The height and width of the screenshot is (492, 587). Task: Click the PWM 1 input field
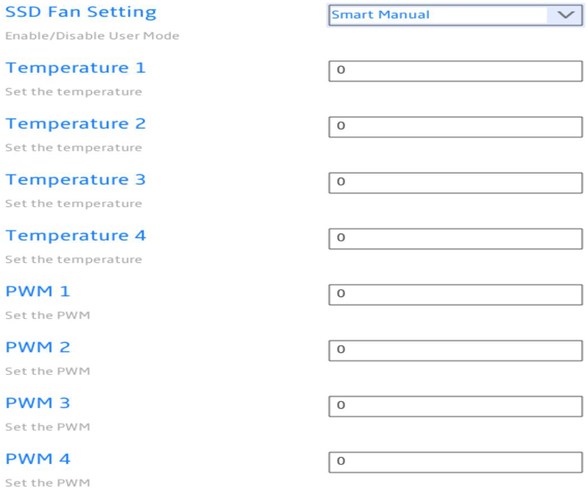pyautogui.click(x=455, y=295)
